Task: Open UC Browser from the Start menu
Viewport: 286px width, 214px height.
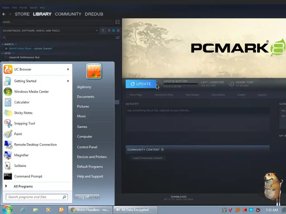Action: 37,69
